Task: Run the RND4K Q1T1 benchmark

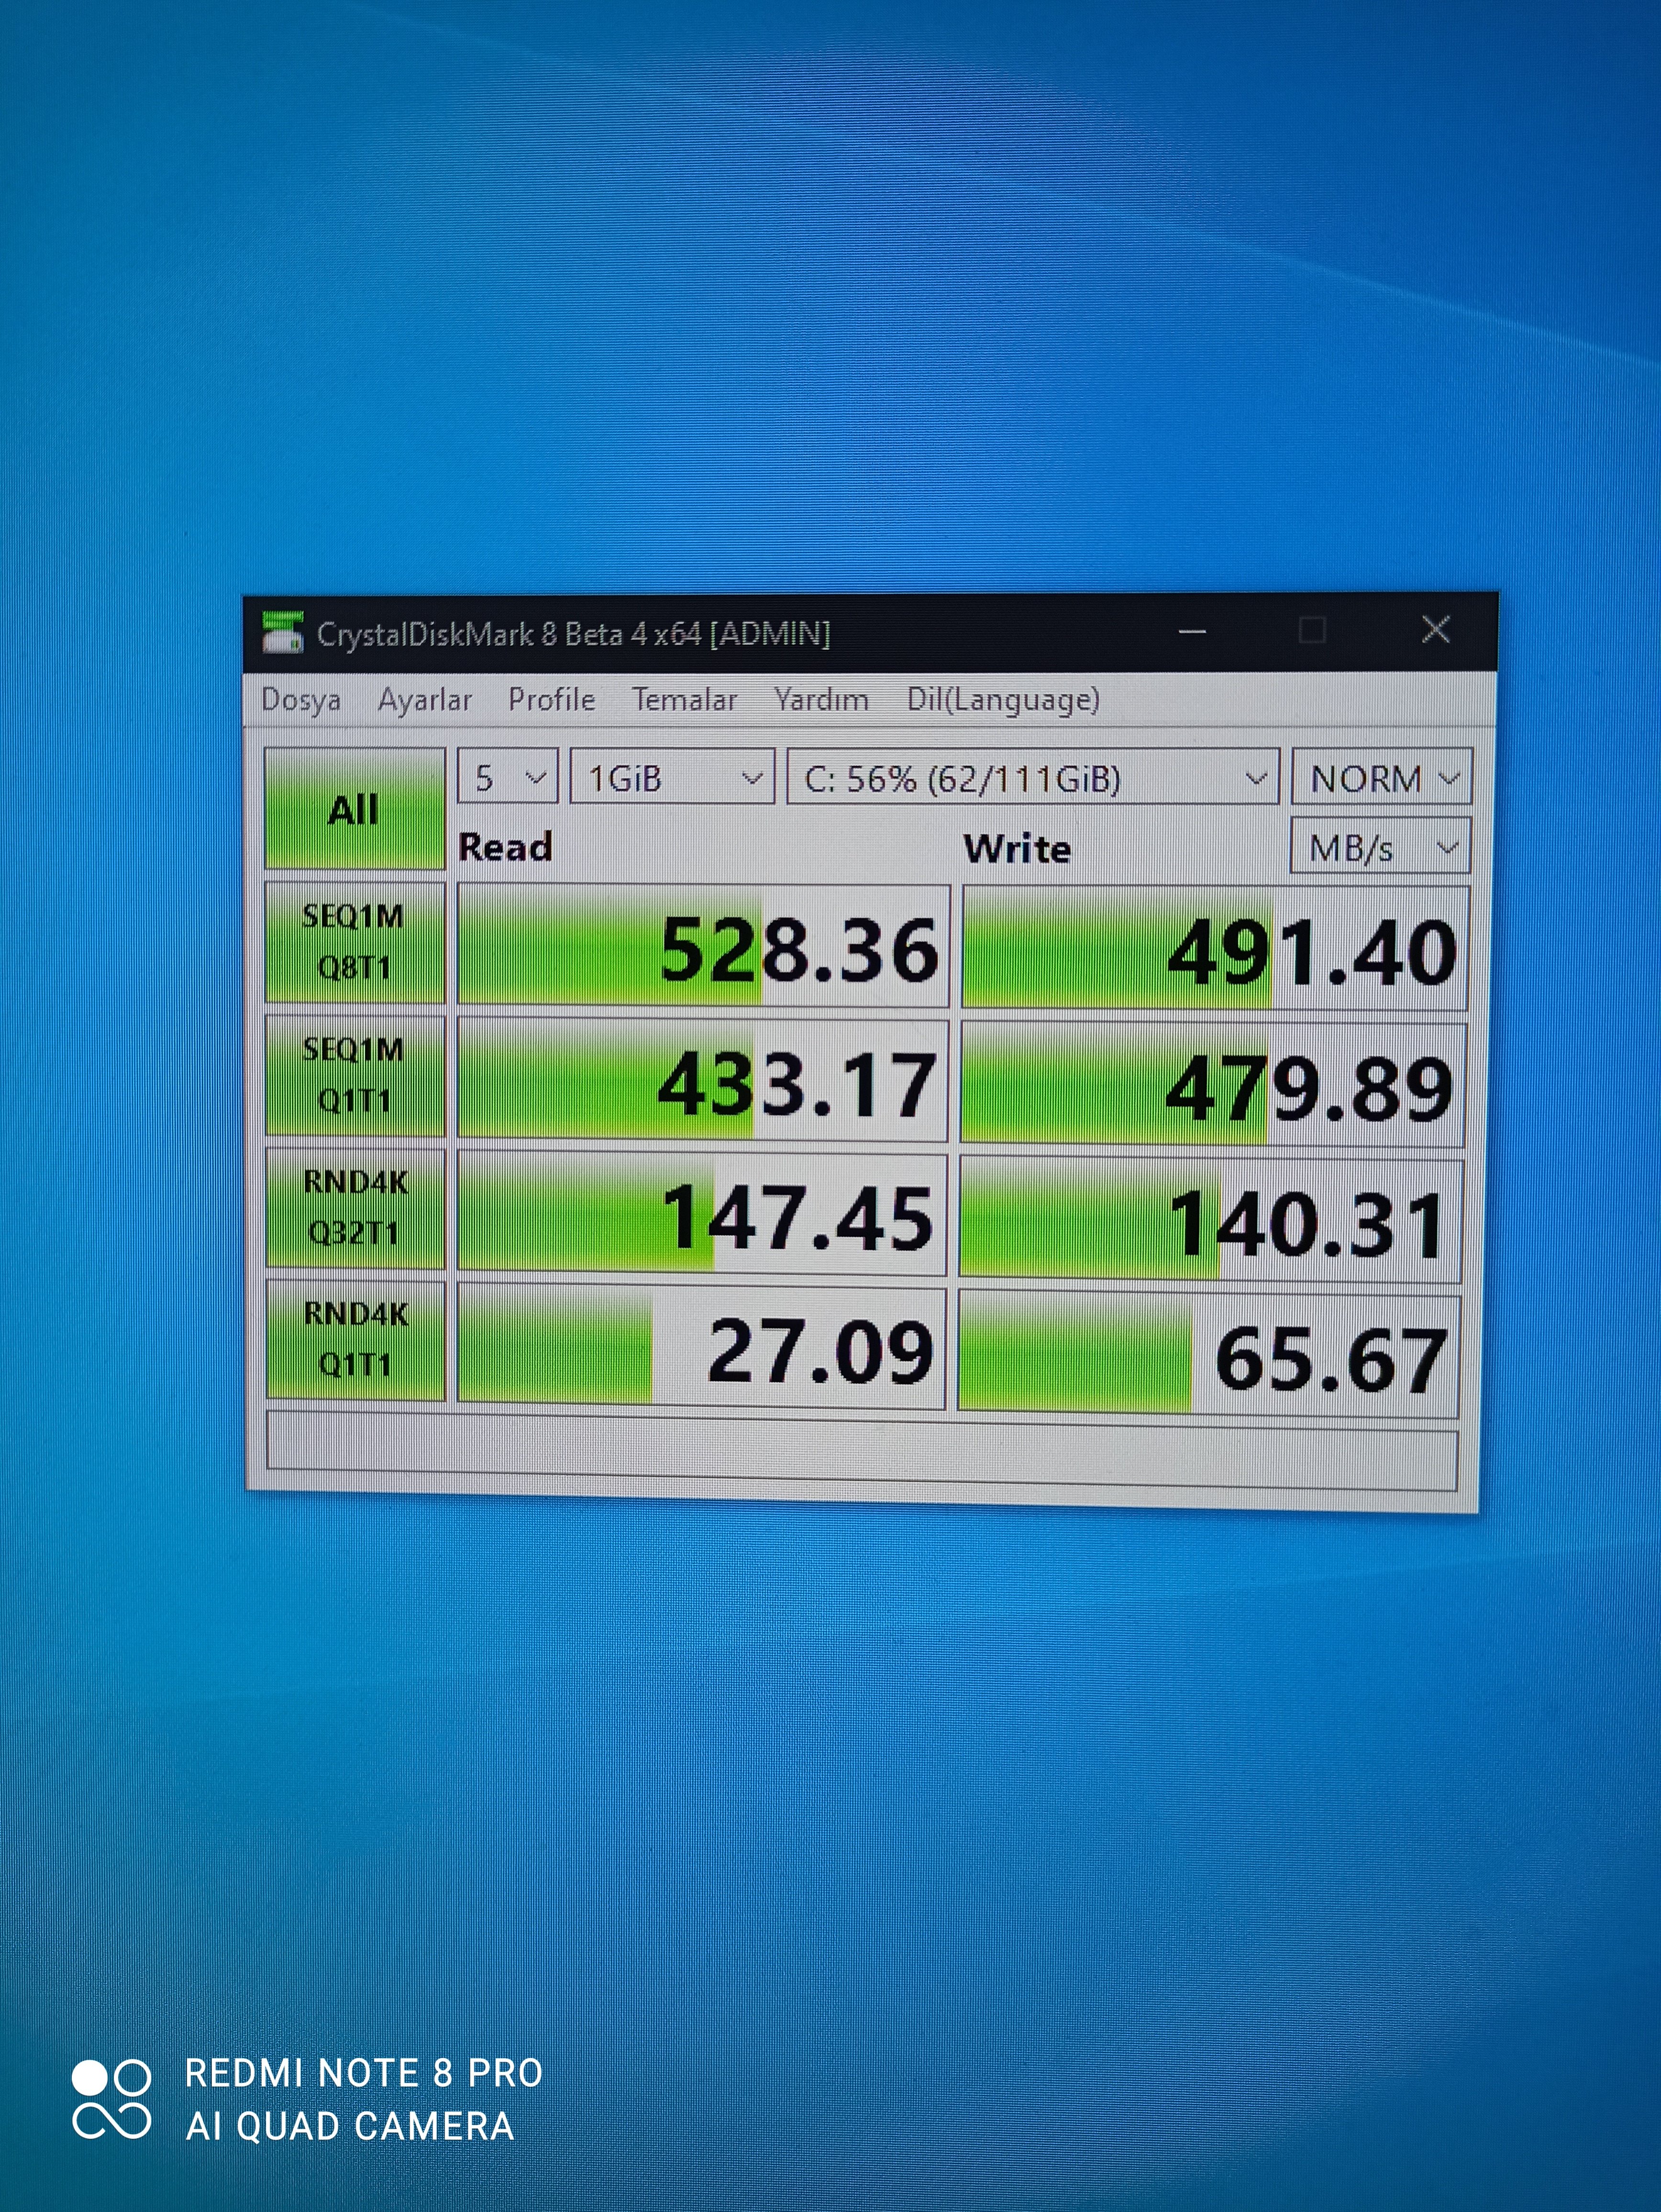Action: (355, 1340)
